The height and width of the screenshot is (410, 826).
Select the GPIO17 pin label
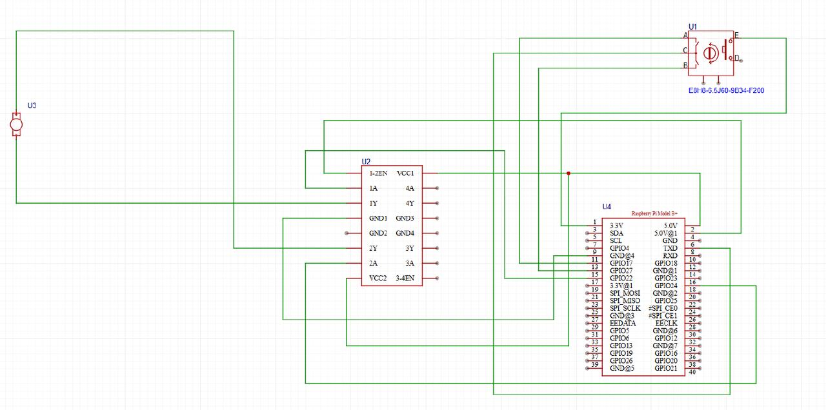point(621,263)
